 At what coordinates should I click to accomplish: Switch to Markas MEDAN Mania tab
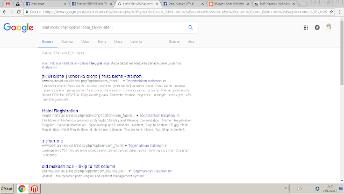pyautogui.click(x=92, y=4)
